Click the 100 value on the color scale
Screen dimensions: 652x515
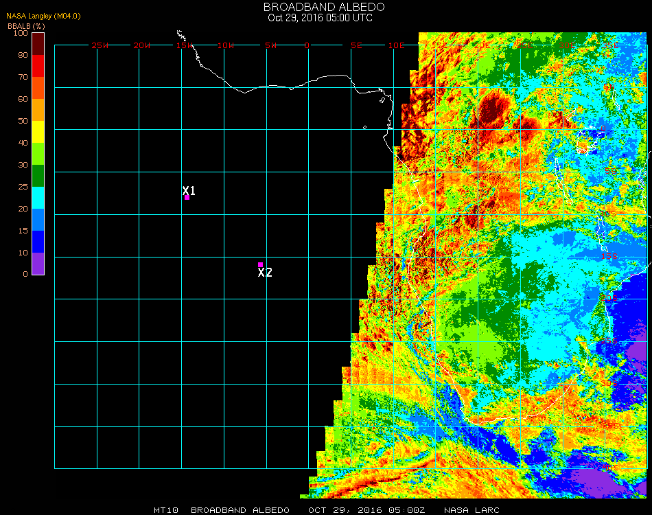[x=21, y=33]
